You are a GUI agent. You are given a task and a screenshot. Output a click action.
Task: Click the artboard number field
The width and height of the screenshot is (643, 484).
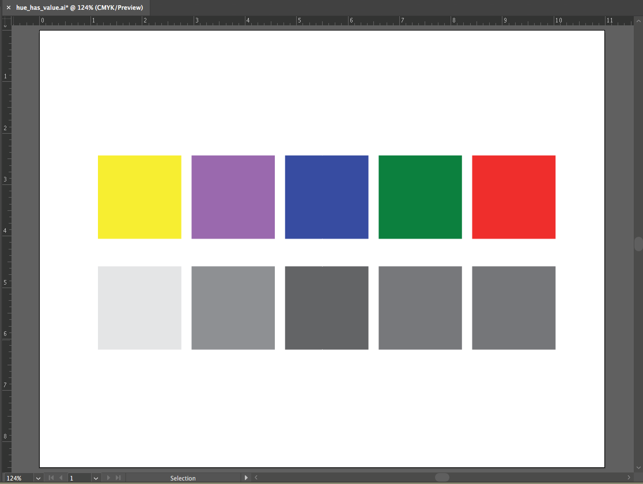pyautogui.click(x=78, y=478)
